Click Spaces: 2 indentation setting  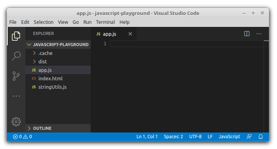coord(174,137)
